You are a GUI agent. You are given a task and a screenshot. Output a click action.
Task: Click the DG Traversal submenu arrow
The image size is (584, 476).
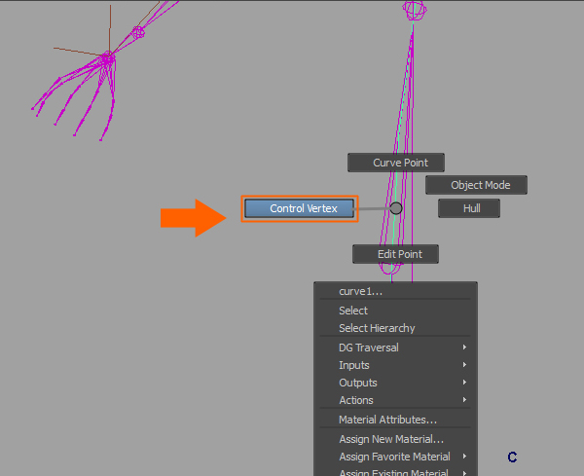point(464,348)
